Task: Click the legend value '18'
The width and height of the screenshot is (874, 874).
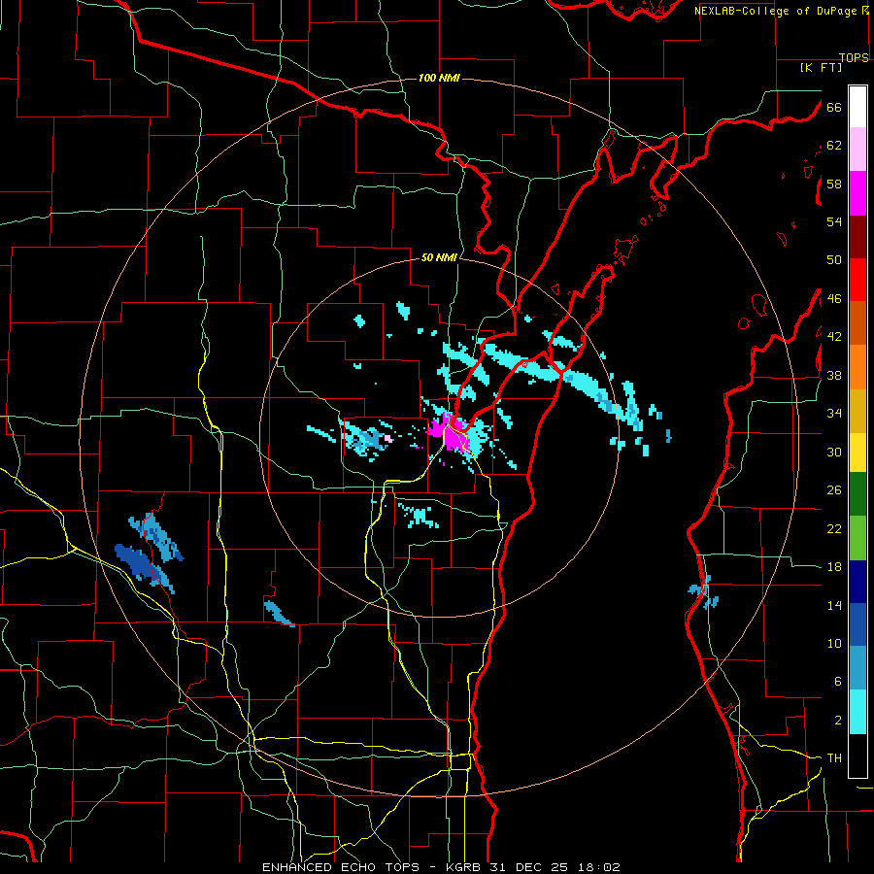Action: click(x=834, y=567)
